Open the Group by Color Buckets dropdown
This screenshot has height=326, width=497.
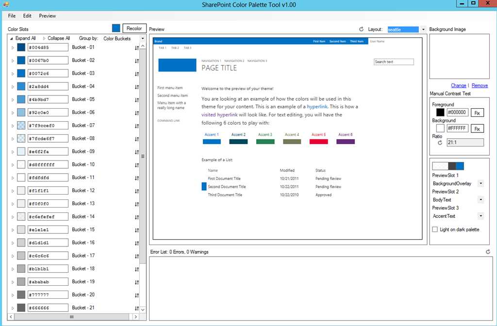click(143, 39)
